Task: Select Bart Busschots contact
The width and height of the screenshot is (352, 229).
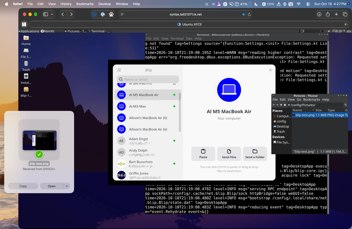Action: point(147,164)
